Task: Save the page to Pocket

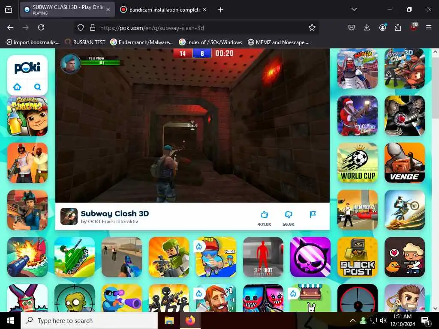Action: (352, 27)
